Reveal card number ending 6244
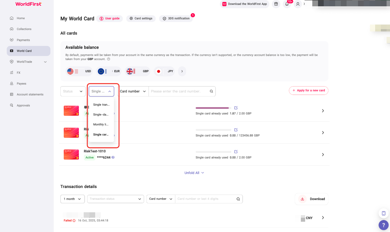This screenshot has width=390, height=232. [113, 157]
